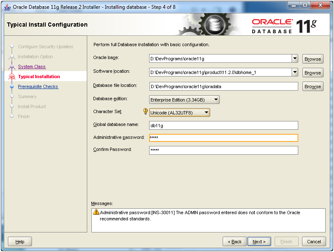Focus the Administrative password field
The height and width of the screenshot is (252, 334).
tap(223, 138)
